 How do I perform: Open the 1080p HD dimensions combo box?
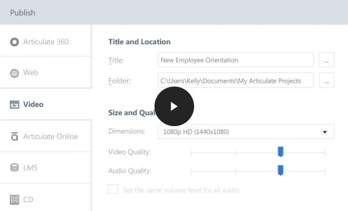[x=246, y=132]
